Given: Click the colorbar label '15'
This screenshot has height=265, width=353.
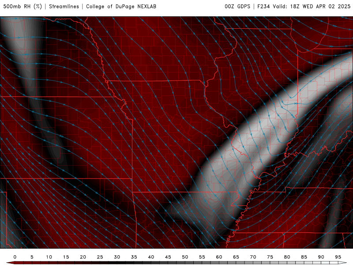Looking at the screenshot, I should point(66,257).
